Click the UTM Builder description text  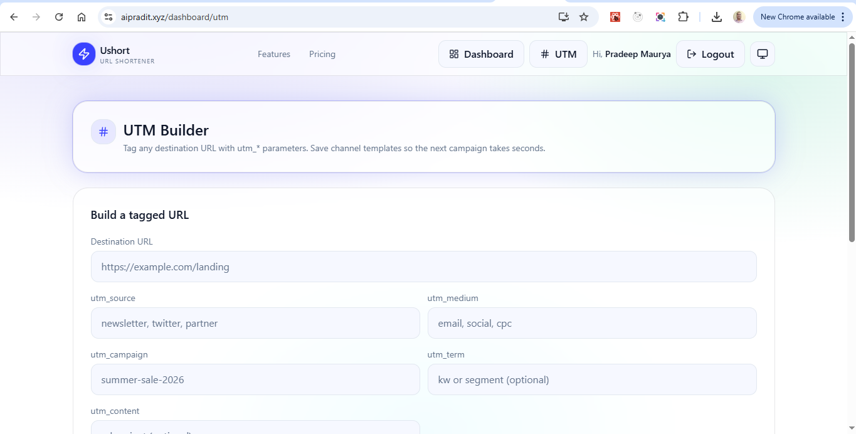(x=334, y=149)
